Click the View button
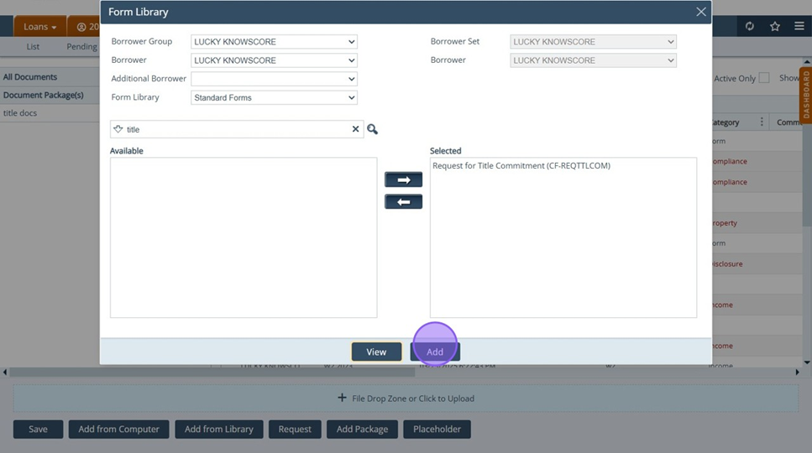The image size is (812, 453). [376, 351]
